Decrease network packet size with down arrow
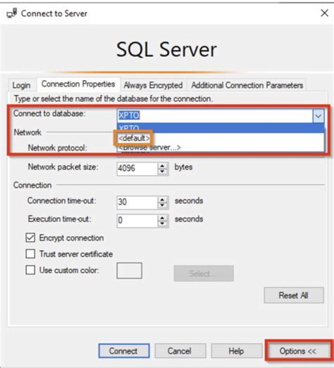 [x=162, y=171]
